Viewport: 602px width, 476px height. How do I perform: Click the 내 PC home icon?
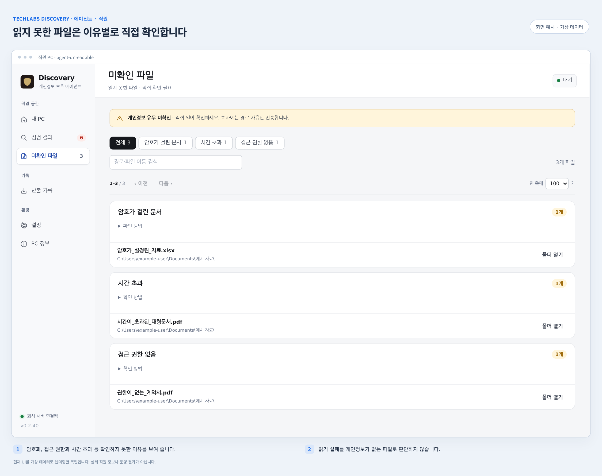click(24, 119)
